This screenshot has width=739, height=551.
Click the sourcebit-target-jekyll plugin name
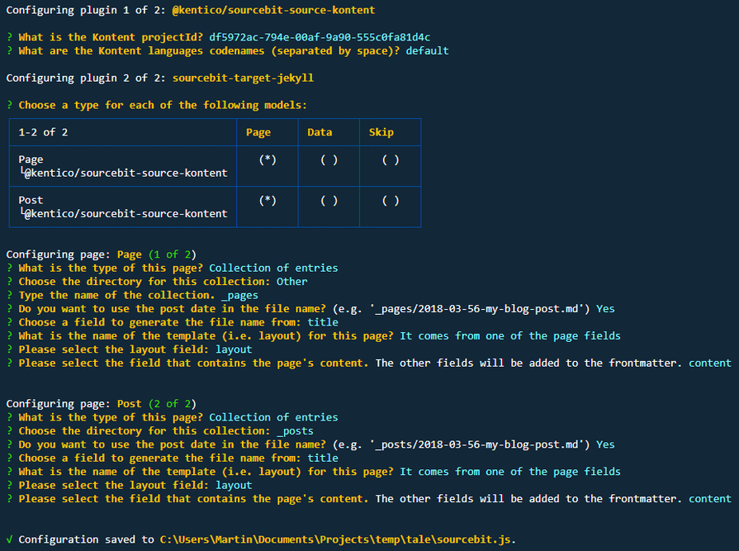243,78
